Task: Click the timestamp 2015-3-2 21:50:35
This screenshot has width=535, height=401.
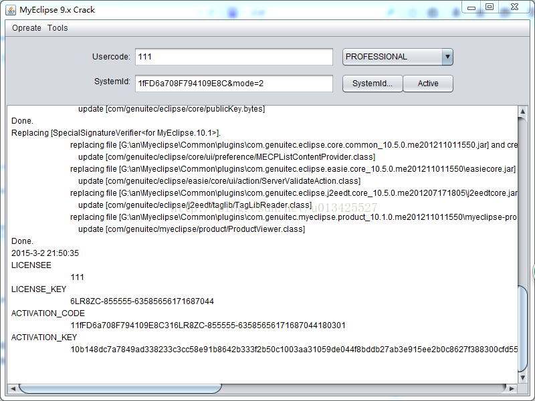Action: pos(45,253)
